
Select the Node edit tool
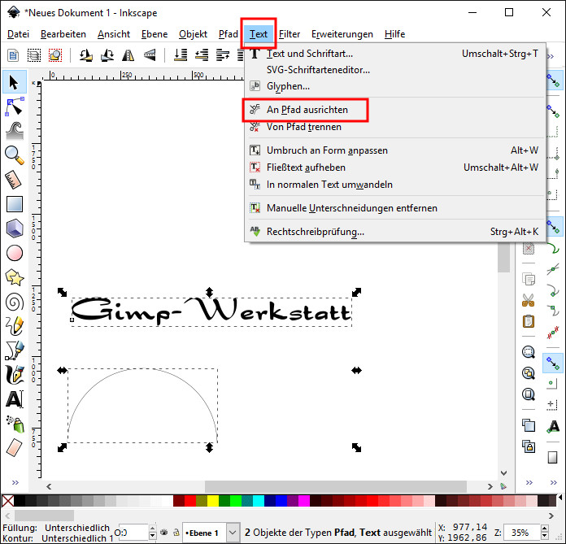(15, 107)
